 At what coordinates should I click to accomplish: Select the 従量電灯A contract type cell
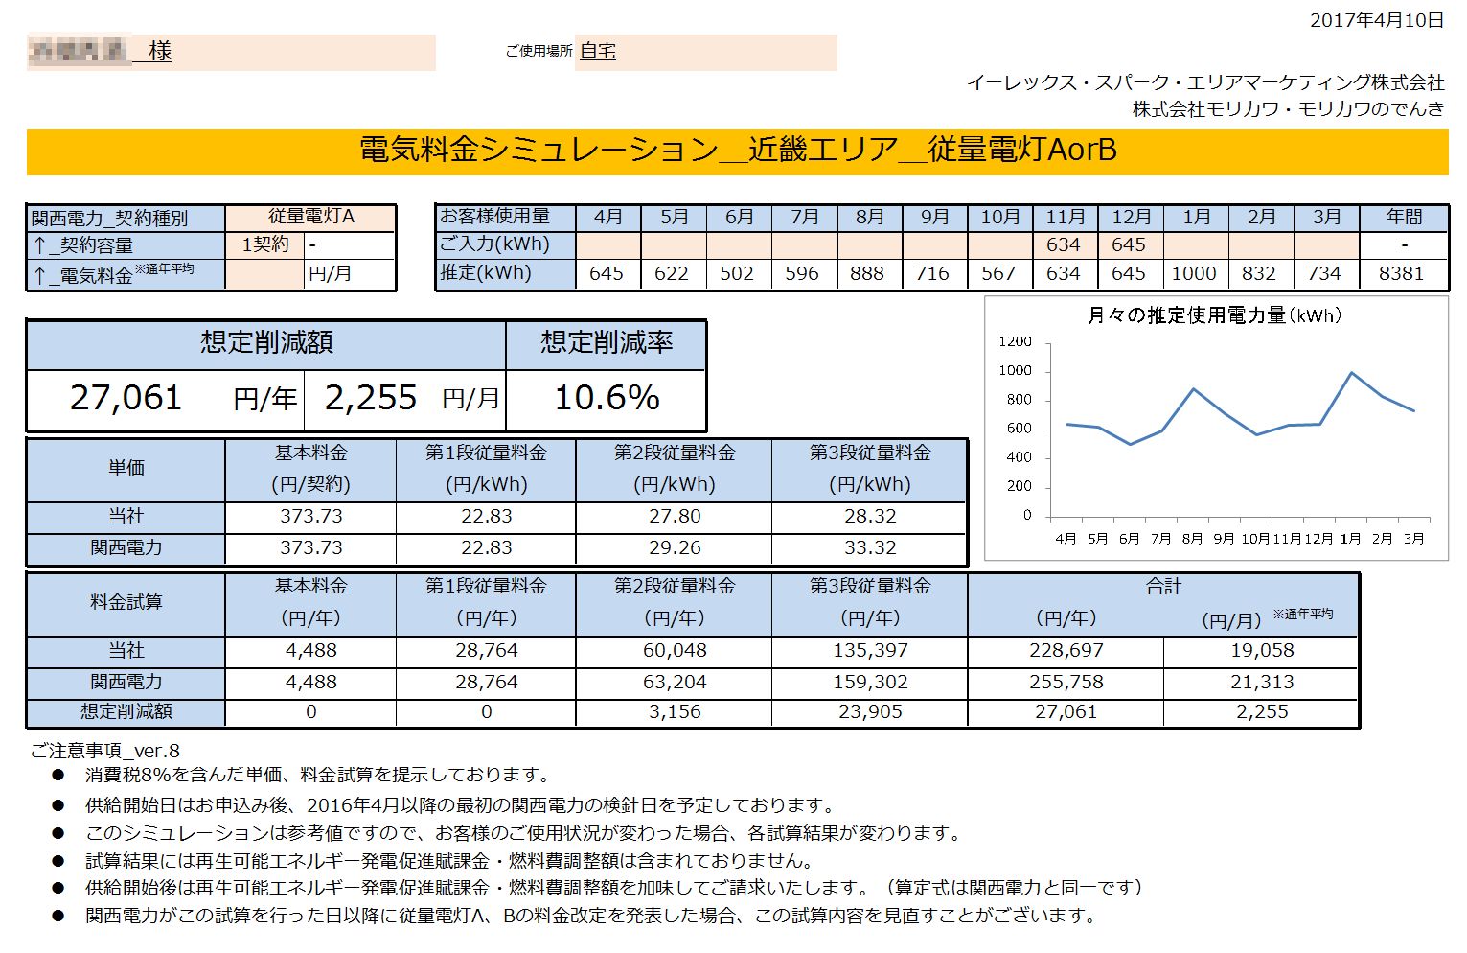click(x=310, y=218)
